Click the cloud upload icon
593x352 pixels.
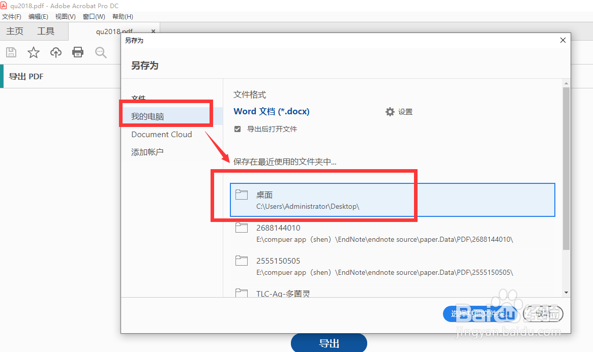[56, 52]
